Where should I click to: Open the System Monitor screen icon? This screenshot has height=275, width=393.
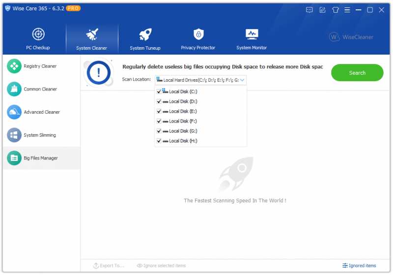click(252, 34)
